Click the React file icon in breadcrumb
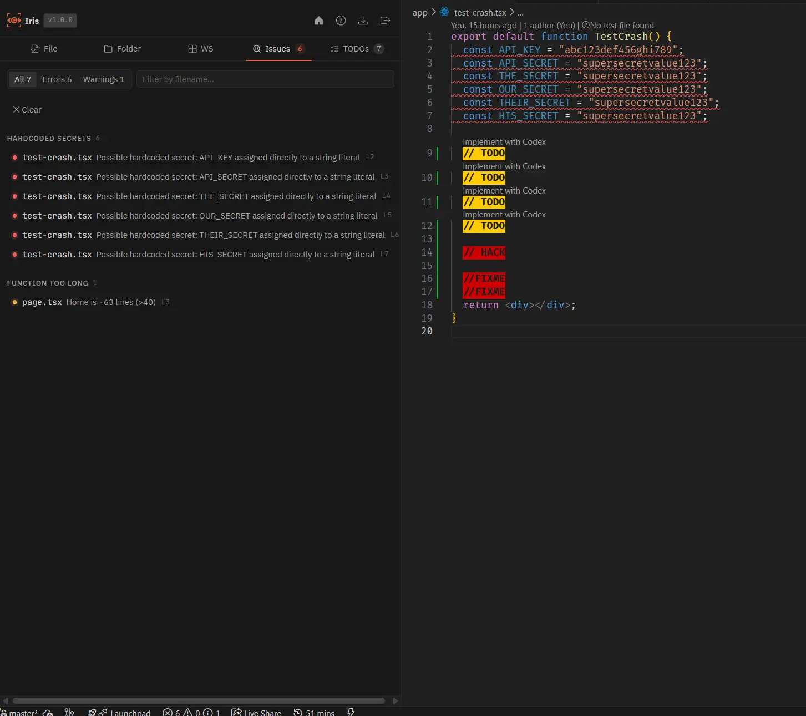Screen dimensions: 806x716 (444, 12)
